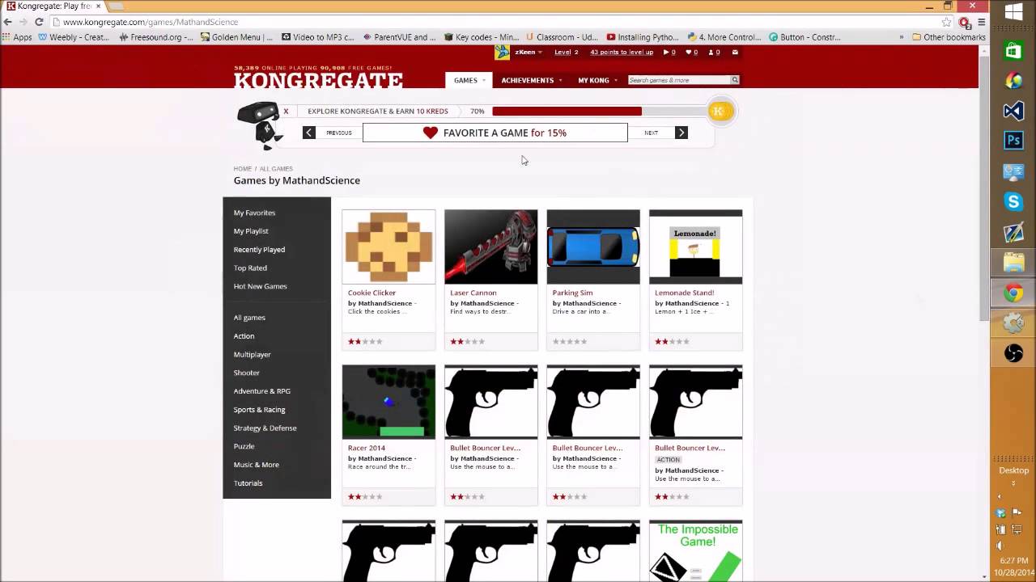The width and height of the screenshot is (1036, 582).
Task: Dismiss the explore banner with the X
Action: pos(286,112)
